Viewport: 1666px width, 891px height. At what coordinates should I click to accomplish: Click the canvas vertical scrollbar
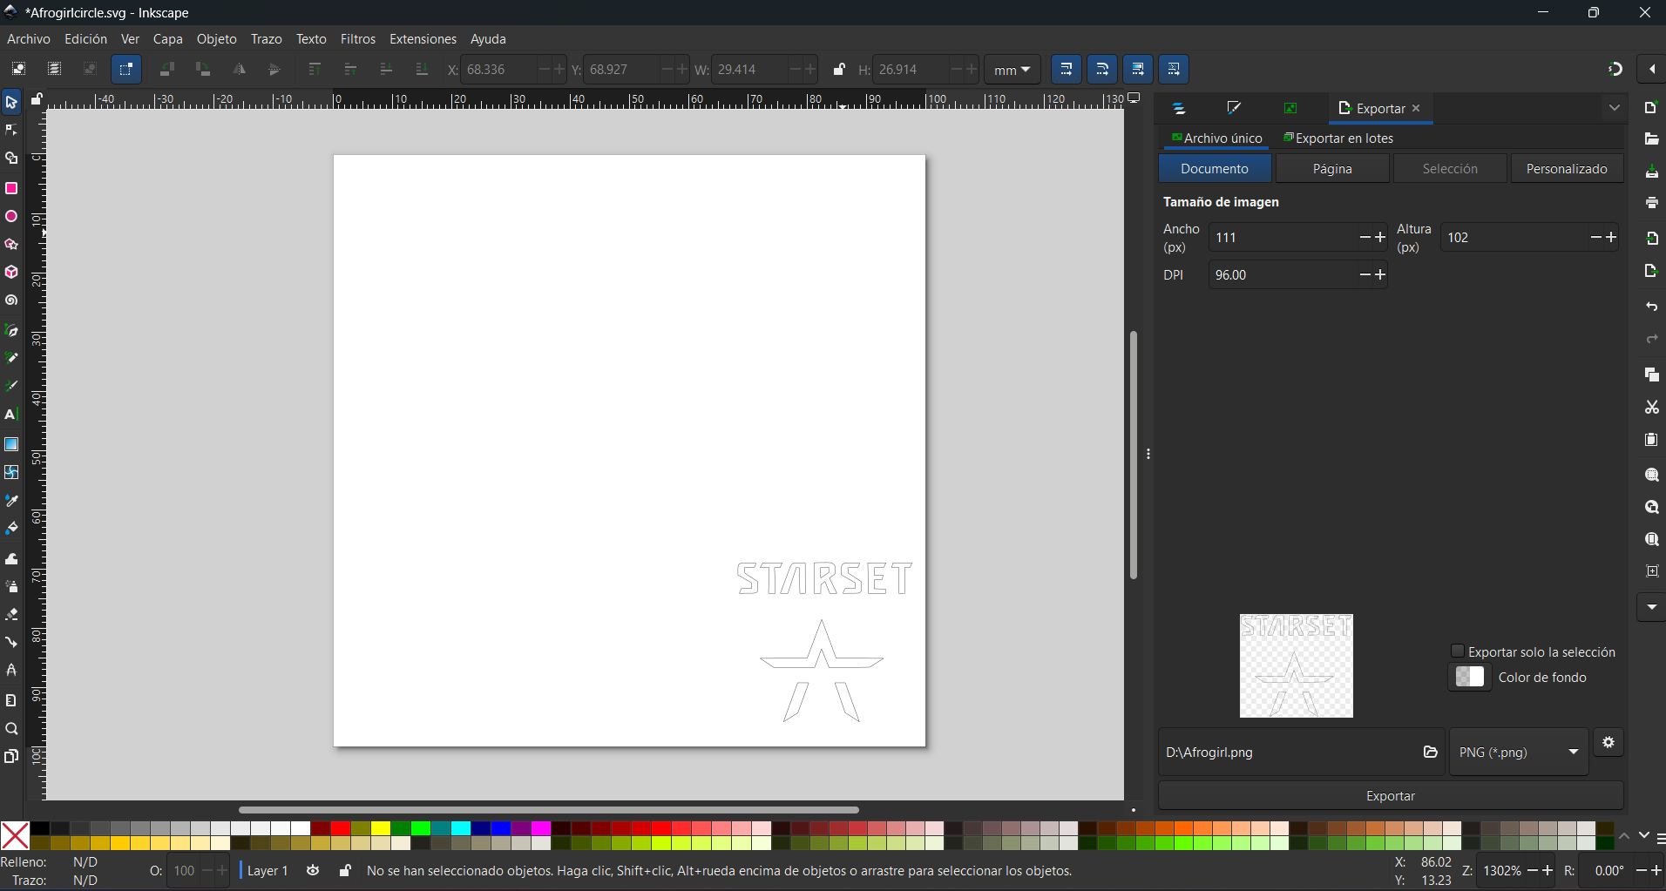point(1134,455)
